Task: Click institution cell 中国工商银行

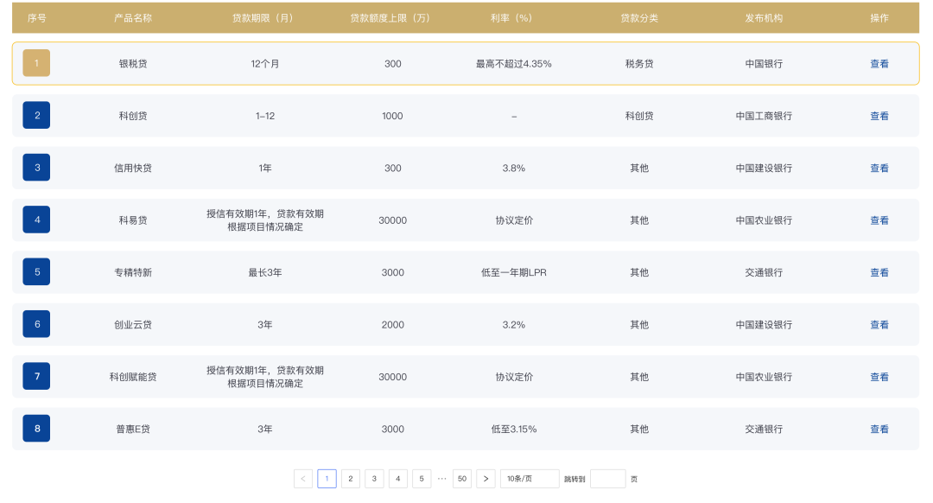Action: tap(764, 116)
